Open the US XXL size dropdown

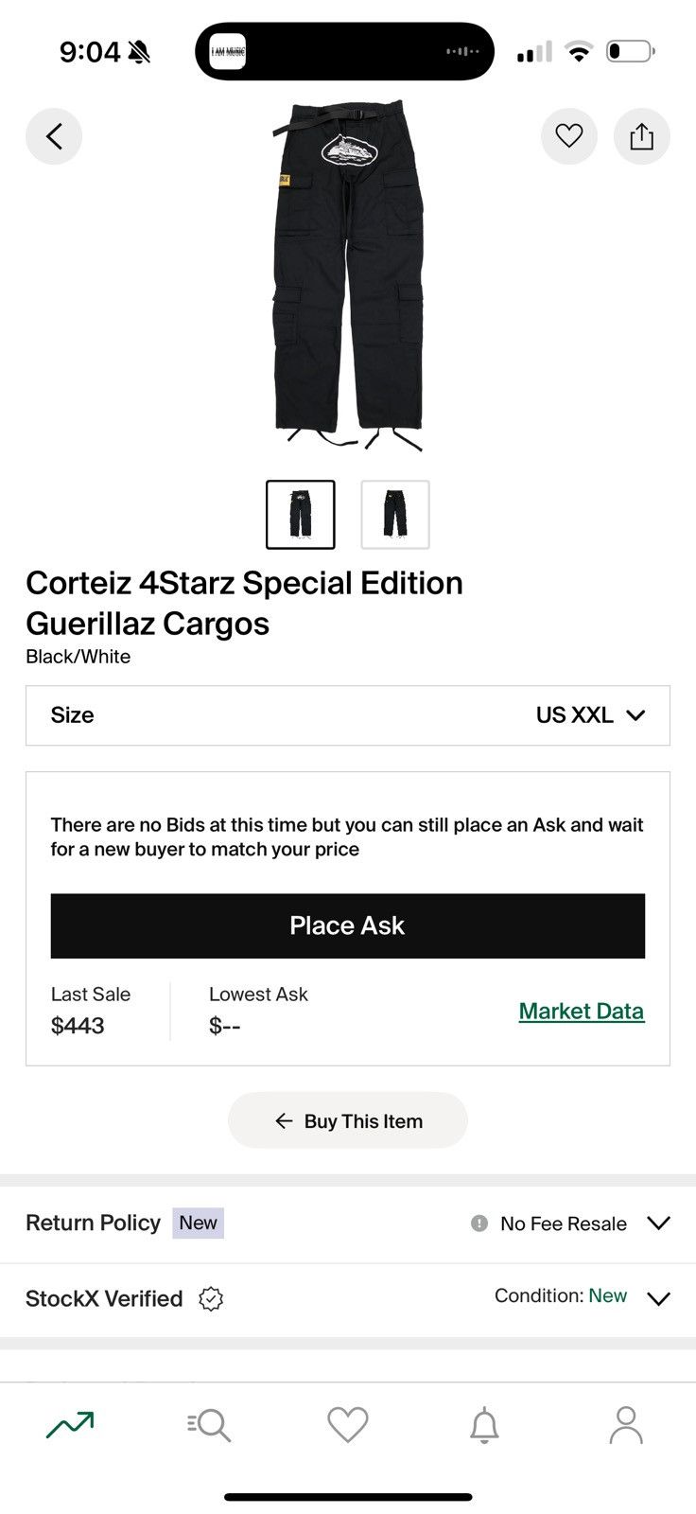point(590,715)
